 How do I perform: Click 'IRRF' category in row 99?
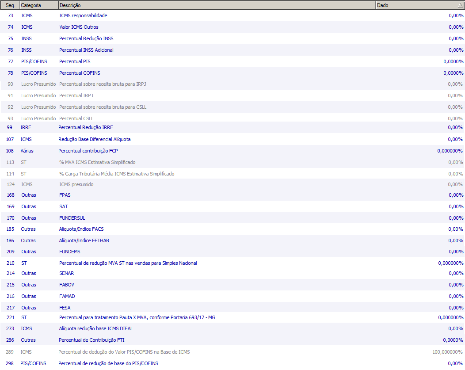[26, 127]
